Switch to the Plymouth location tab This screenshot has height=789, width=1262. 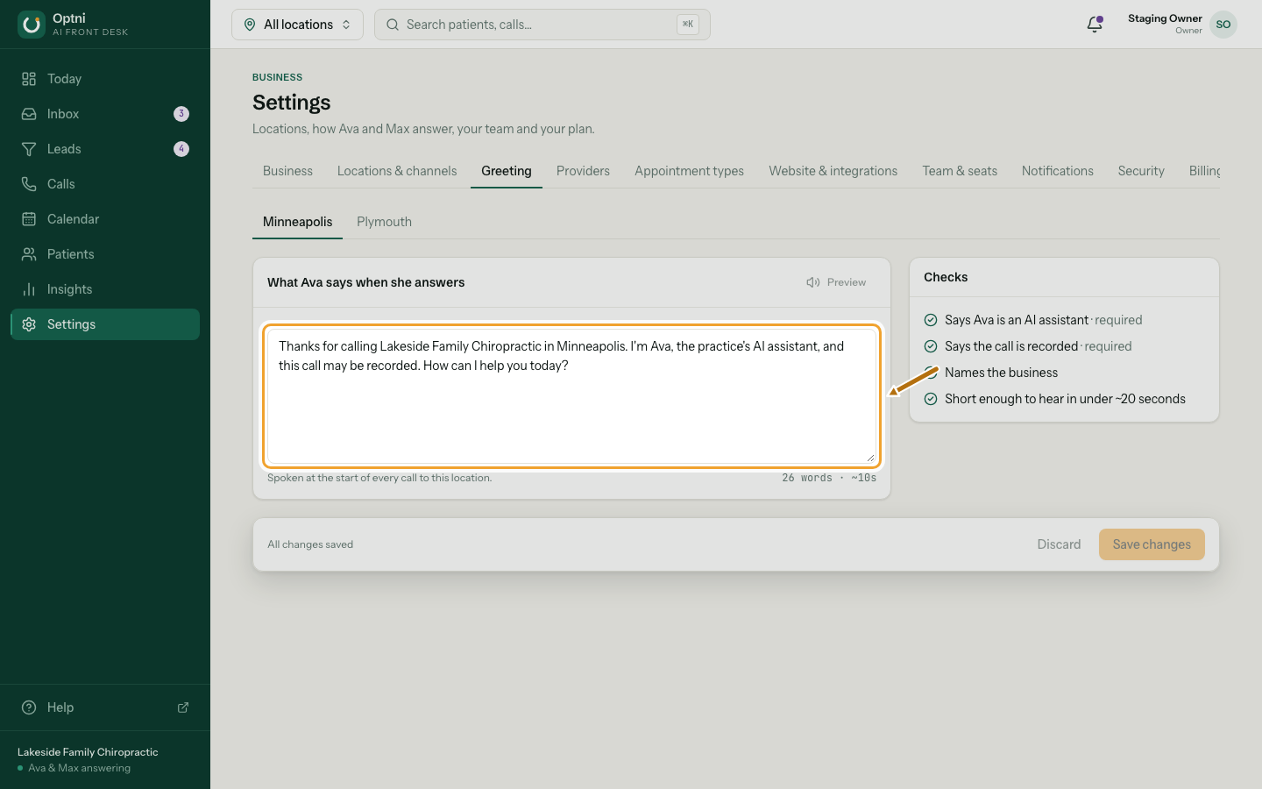[384, 222]
